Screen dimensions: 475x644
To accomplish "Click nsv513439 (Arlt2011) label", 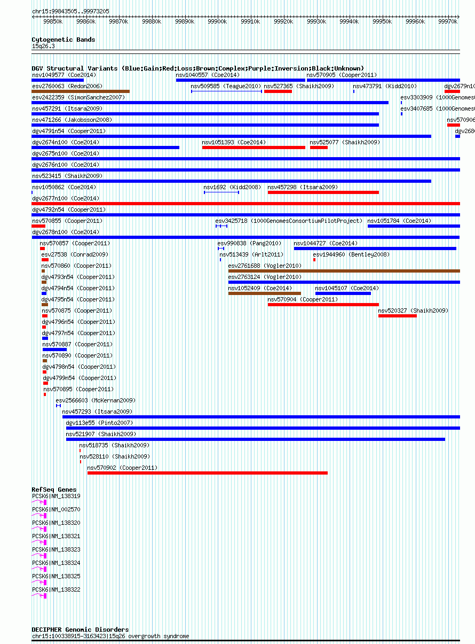I will point(252,255).
